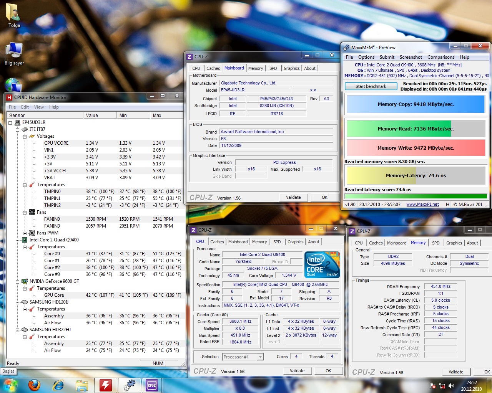492x393 pixels.
Task: Click the Intel Core 2 Quad CPU icon
Action: click(x=25, y=240)
